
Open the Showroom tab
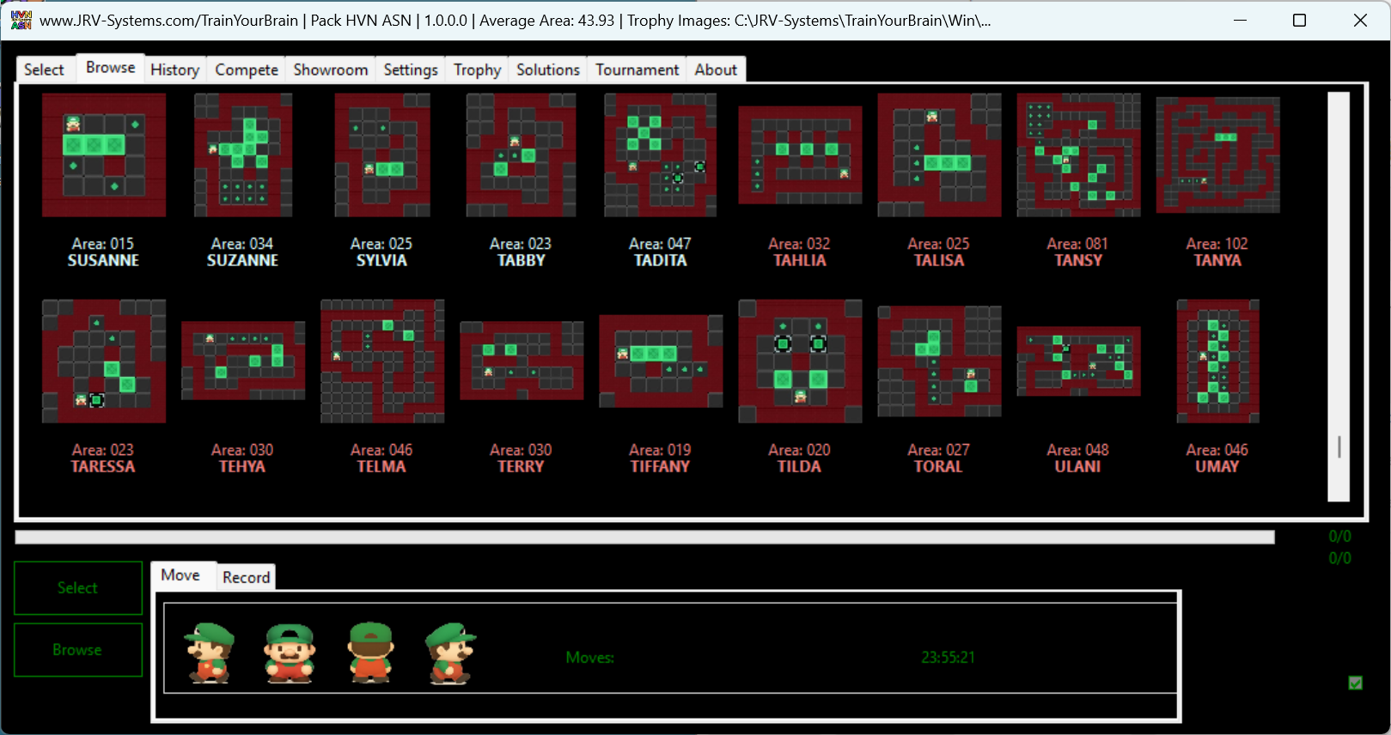[331, 70]
